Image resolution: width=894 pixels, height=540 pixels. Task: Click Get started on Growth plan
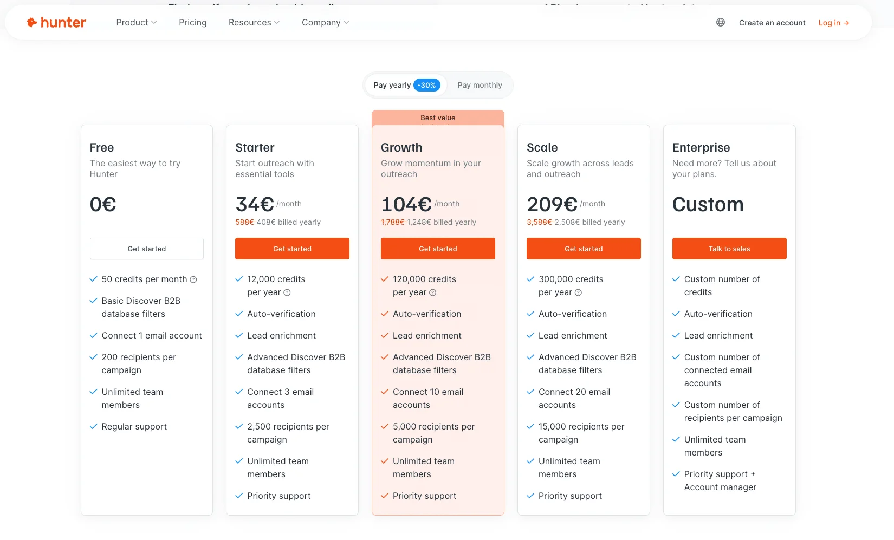(438, 249)
